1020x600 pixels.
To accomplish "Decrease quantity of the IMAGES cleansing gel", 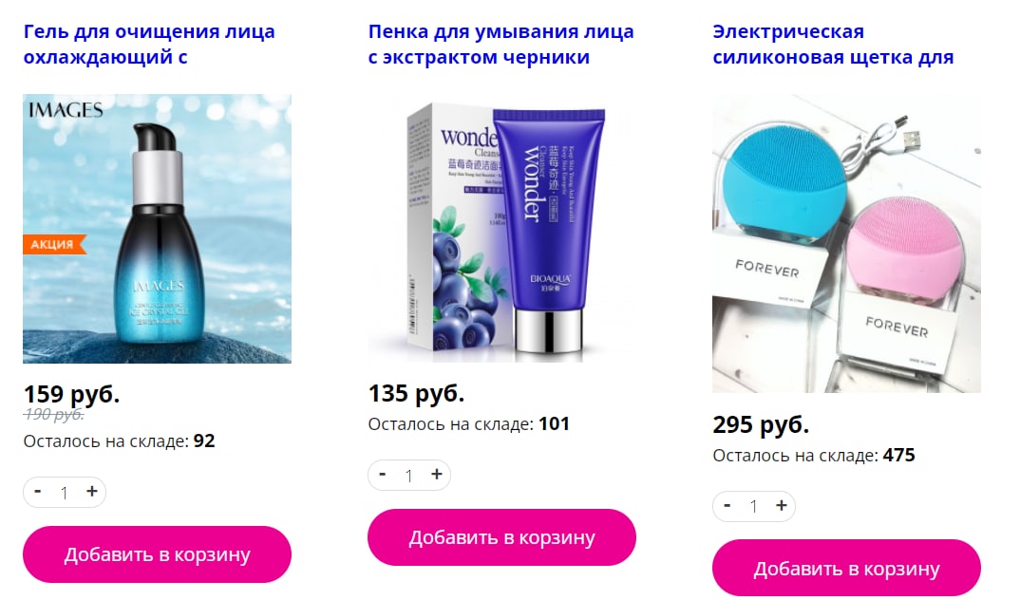I will point(38,492).
